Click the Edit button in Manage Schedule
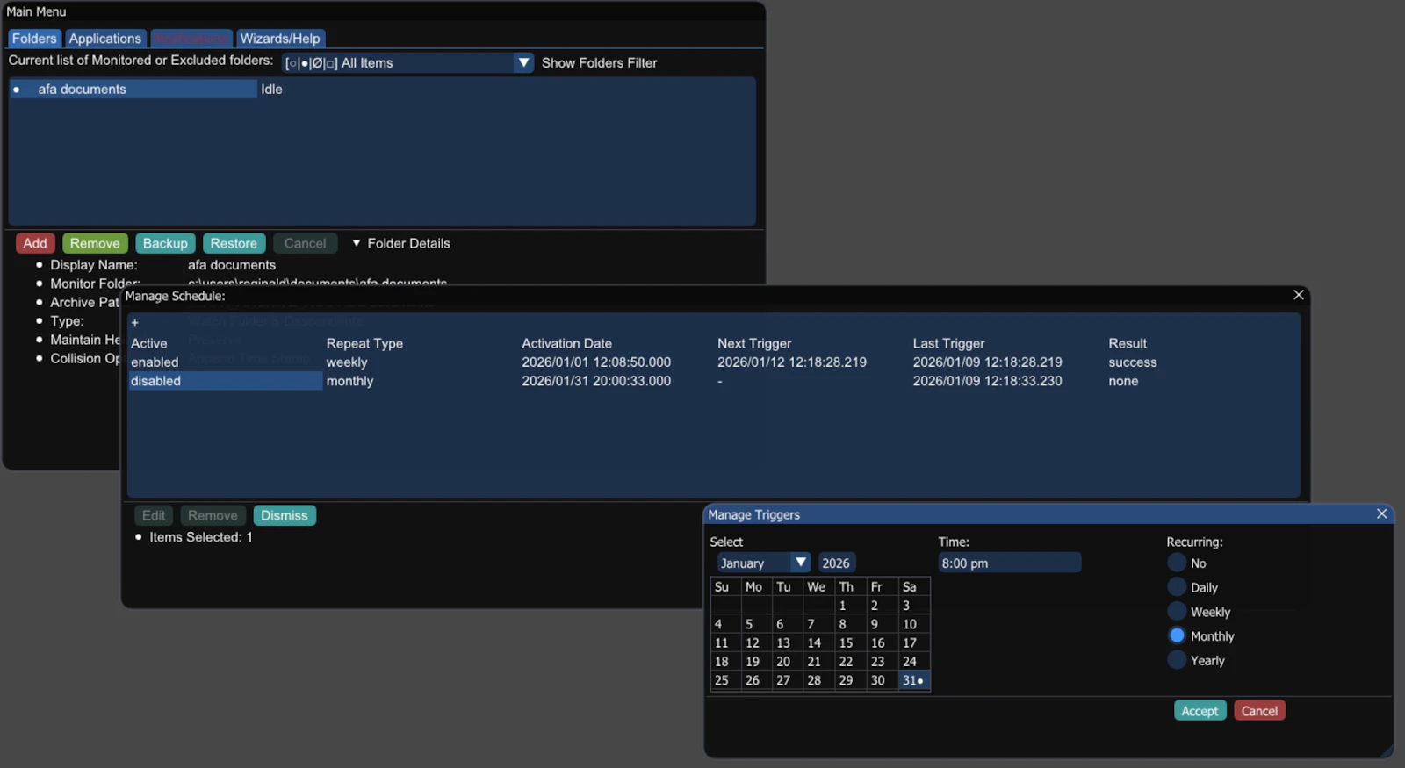The width and height of the screenshot is (1405, 768). pos(154,516)
